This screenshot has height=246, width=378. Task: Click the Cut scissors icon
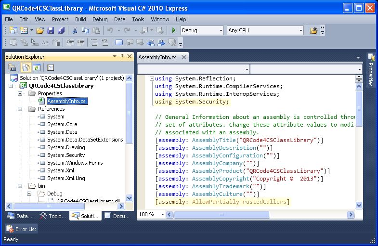pyautogui.click(x=75, y=30)
